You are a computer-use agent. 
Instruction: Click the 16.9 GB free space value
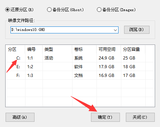[x=106, y=76]
